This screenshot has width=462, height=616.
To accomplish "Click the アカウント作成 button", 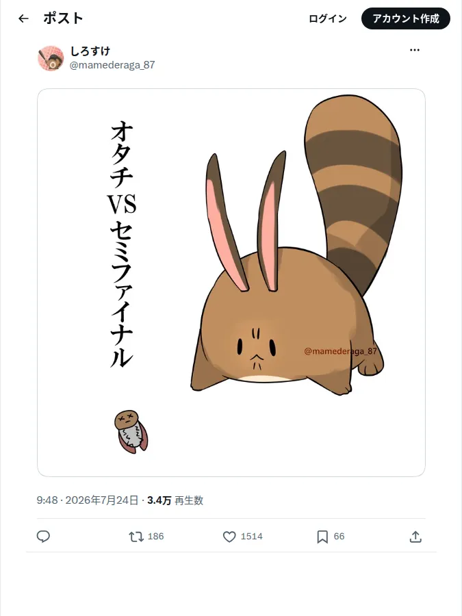I will click(406, 18).
